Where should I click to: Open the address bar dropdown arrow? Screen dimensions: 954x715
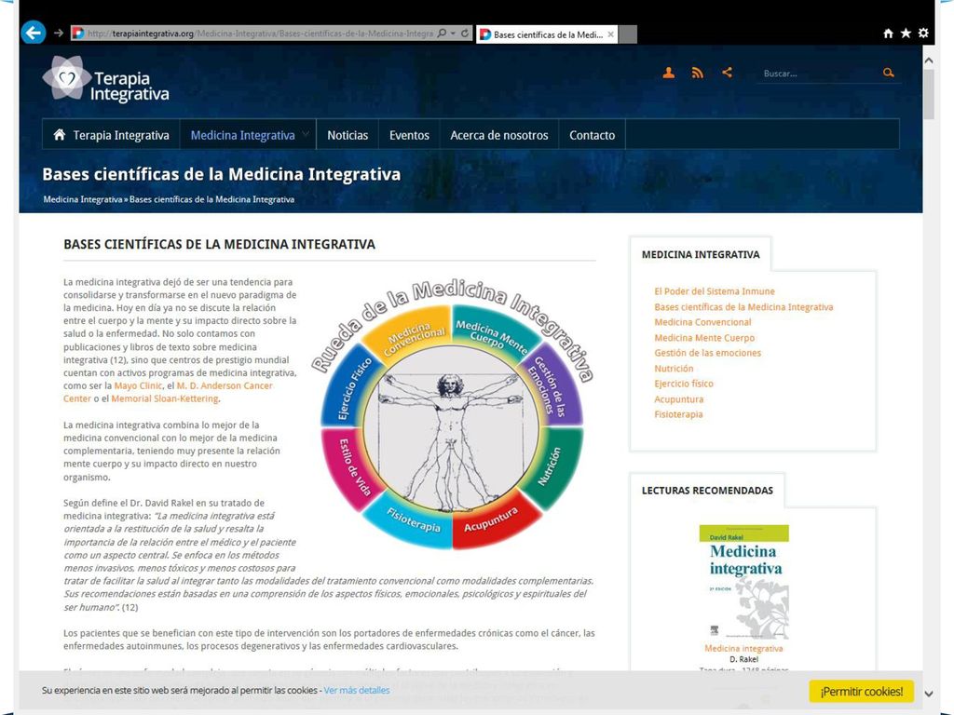454,34
